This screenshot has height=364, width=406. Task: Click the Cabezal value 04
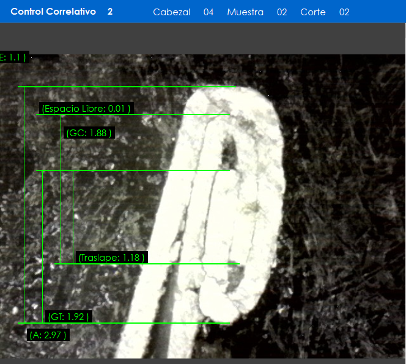[x=209, y=12]
